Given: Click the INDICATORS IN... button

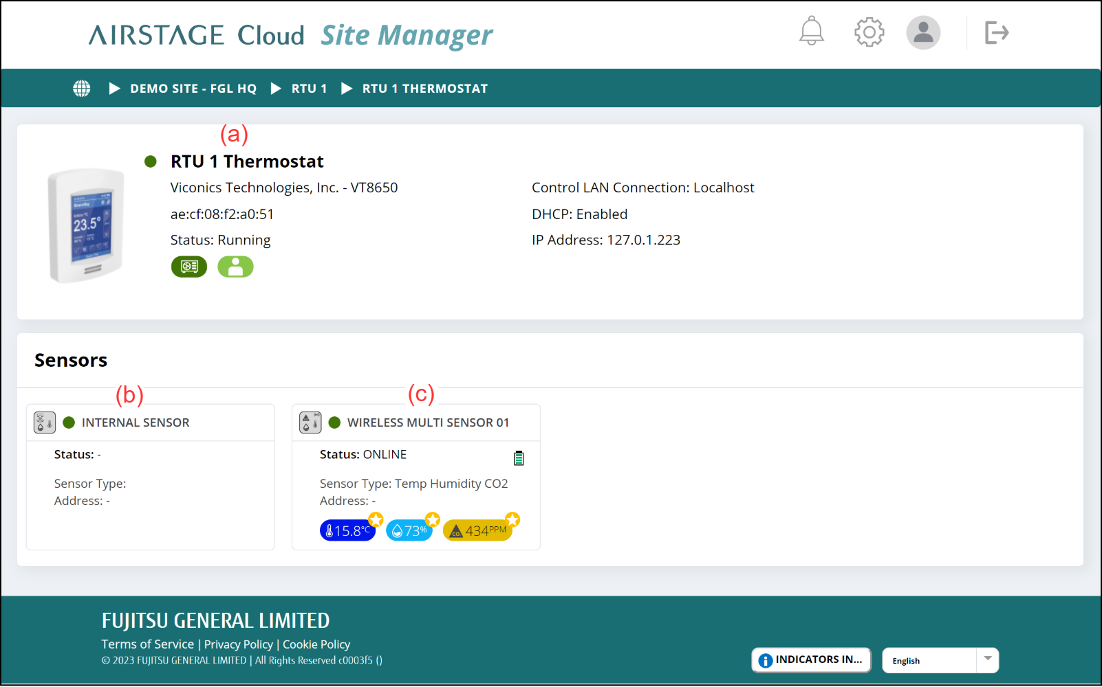Looking at the screenshot, I should coord(811,660).
